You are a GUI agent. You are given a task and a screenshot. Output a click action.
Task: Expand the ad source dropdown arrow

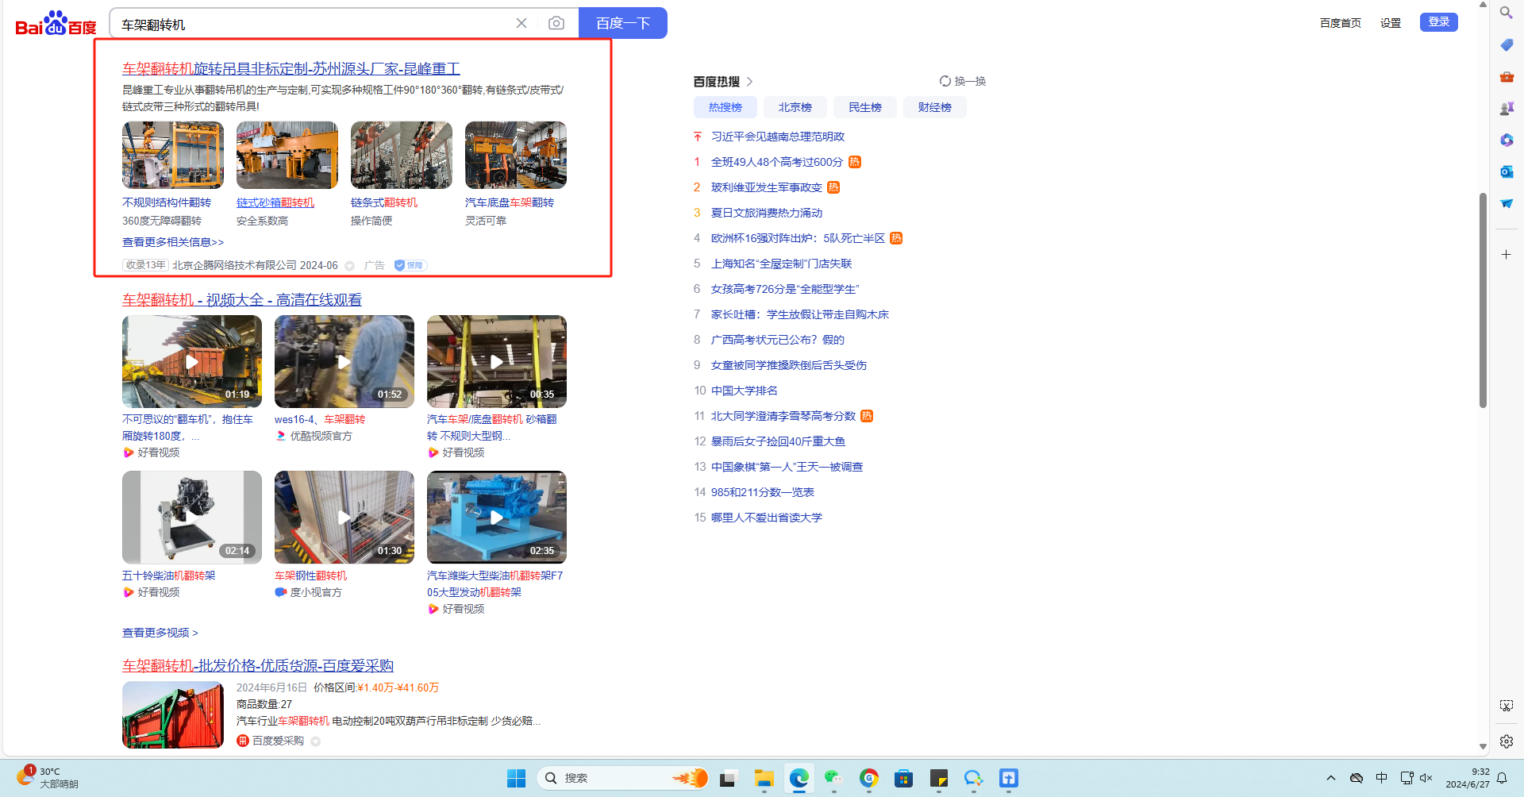point(349,266)
